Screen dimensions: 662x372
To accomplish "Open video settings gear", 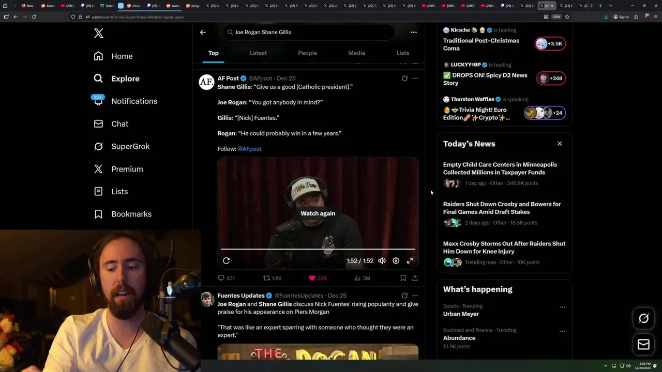I will [x=396, y=261].
